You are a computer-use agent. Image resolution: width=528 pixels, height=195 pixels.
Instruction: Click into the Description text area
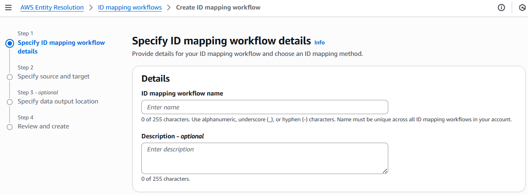pyautogui.click(x=264, y=158)
